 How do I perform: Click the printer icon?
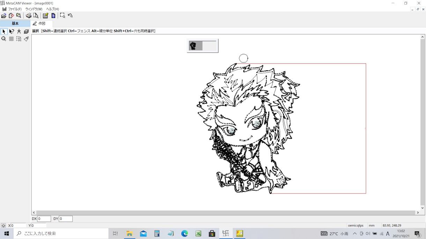point(29,16)
